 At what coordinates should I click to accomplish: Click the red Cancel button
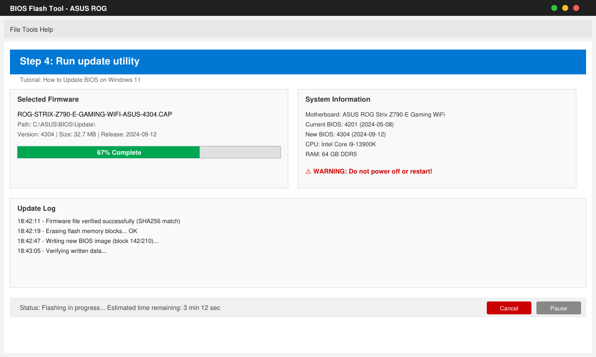509,308
